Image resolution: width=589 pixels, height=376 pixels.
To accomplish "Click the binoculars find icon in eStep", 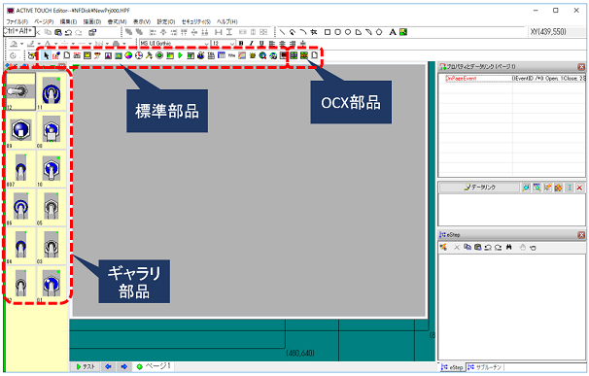I will pyautogui.click(x=509, y=247).
